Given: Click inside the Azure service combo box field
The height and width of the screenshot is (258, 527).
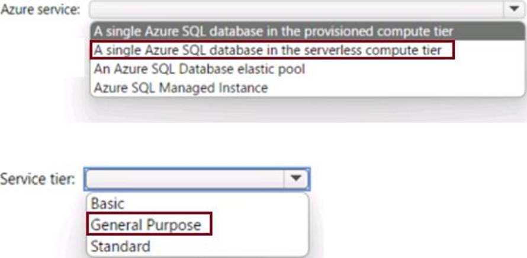Looking at the screenshot, I should [296, 9].
